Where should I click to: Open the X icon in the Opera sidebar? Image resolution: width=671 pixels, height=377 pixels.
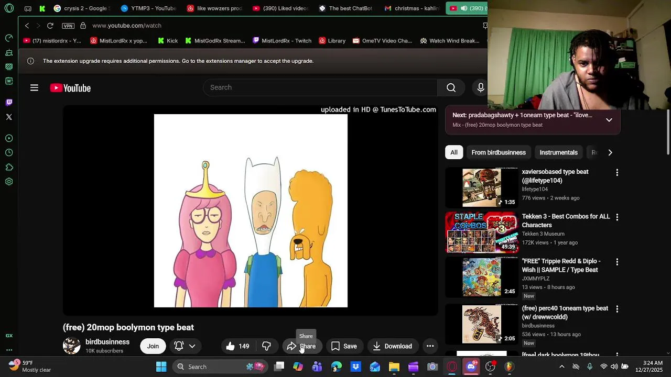[9, 117]
